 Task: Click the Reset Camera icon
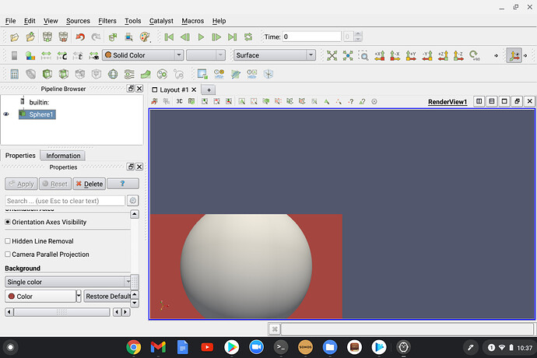(x=332, y=55)
